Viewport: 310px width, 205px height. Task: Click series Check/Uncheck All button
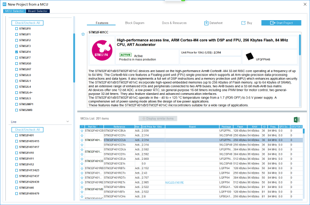(x=27, y=23)
